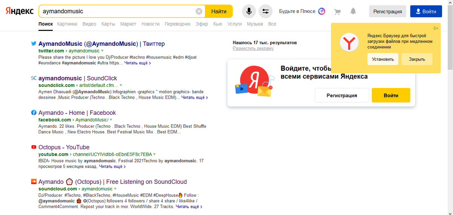The height and width of the screenshot is (215, 453).
Task: Click Разместить рекламу link
Action: point(253,48)
